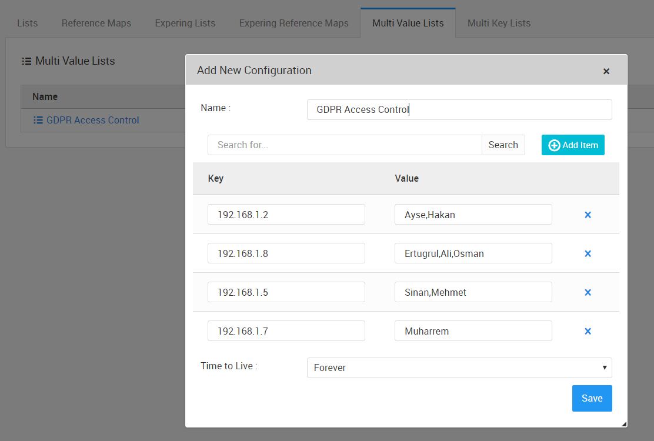Click the Add Item button
The width and height of the screenshot is (654, 441).
[x=573, y=145]
